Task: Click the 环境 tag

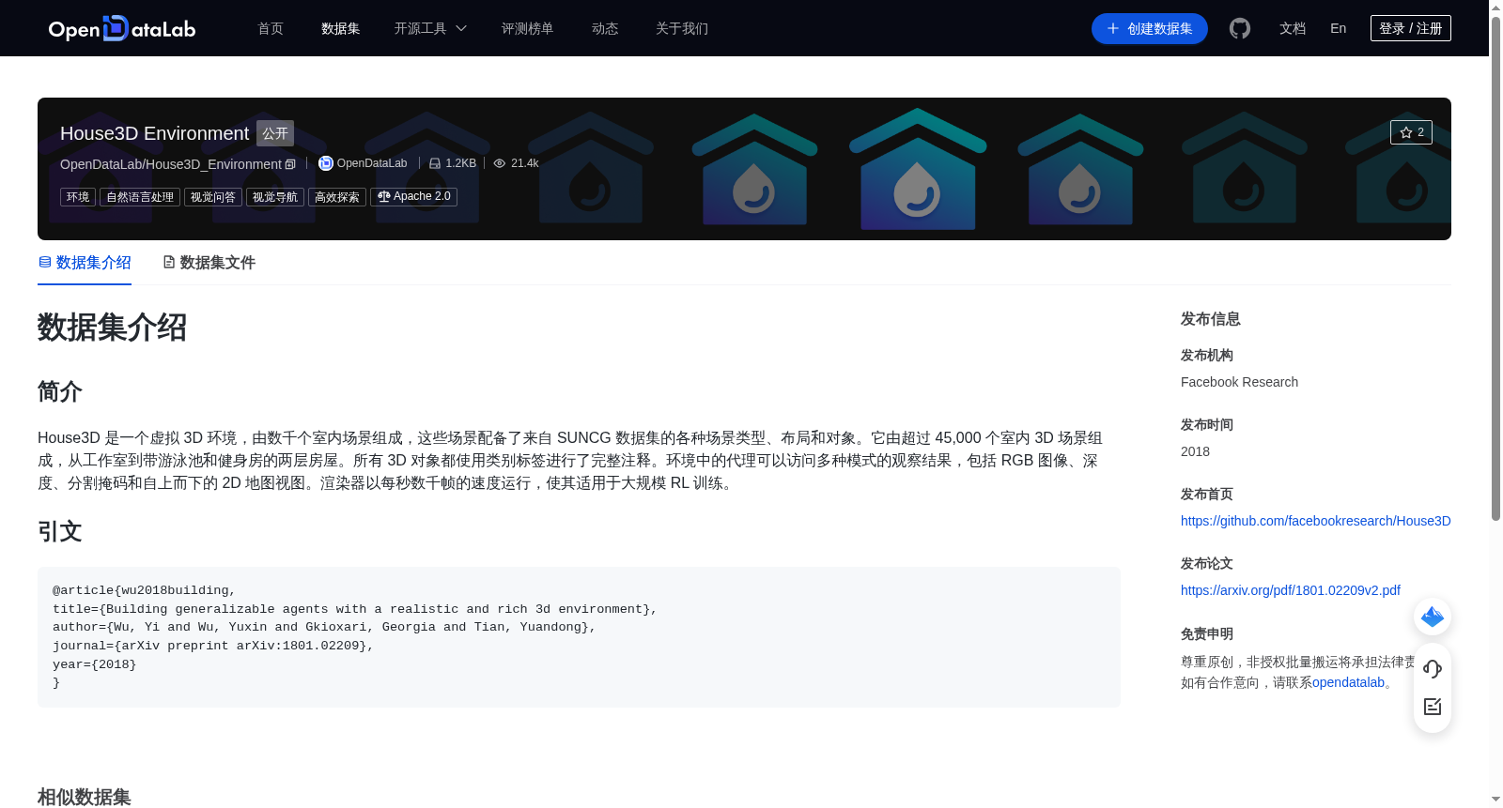Action: click(78, 197)
